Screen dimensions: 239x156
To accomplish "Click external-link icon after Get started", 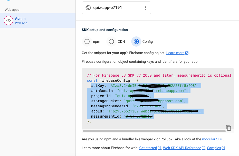I will tap(159, 148).
